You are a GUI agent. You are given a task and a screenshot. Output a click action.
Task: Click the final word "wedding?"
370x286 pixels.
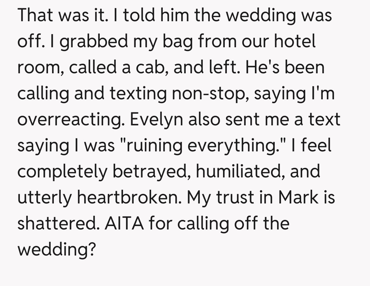pos(56,249)
